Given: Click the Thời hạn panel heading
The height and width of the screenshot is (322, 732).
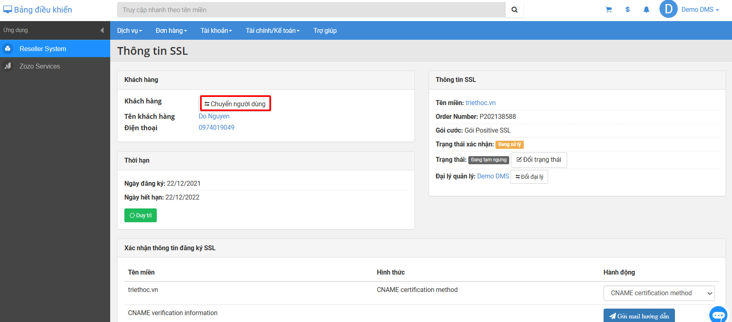Looking at the screenshot, I should 137,160.
